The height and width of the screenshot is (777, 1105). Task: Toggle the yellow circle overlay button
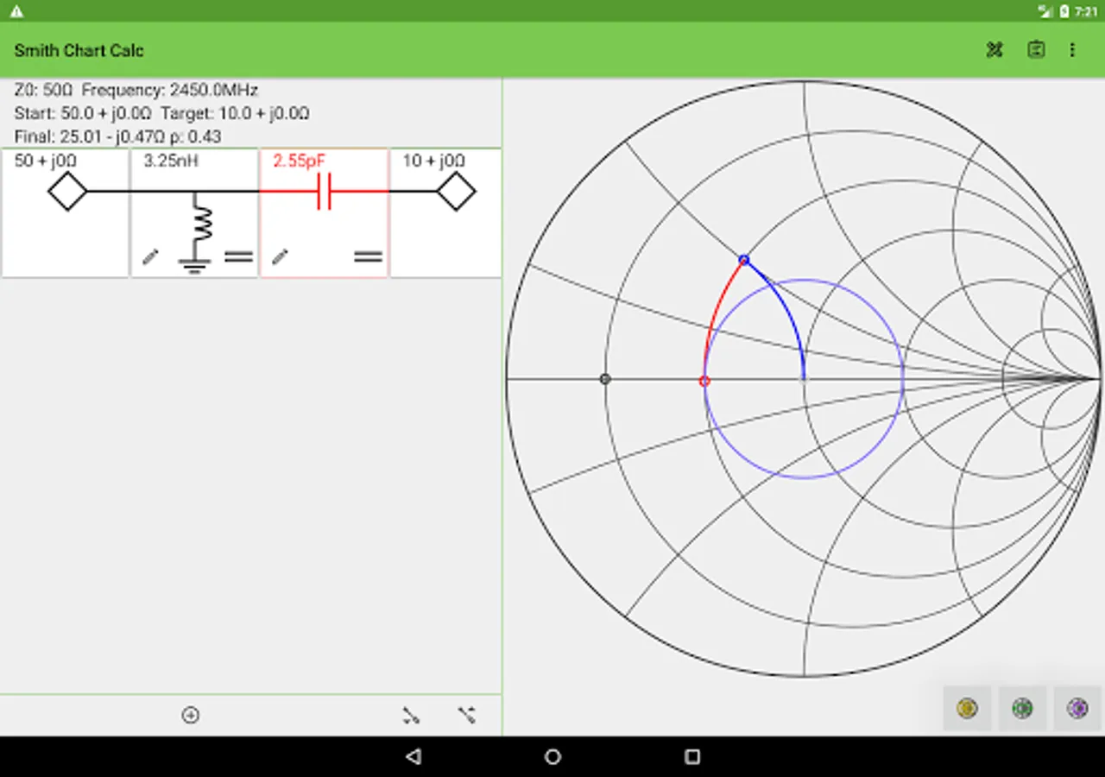[x=967, y=709]
